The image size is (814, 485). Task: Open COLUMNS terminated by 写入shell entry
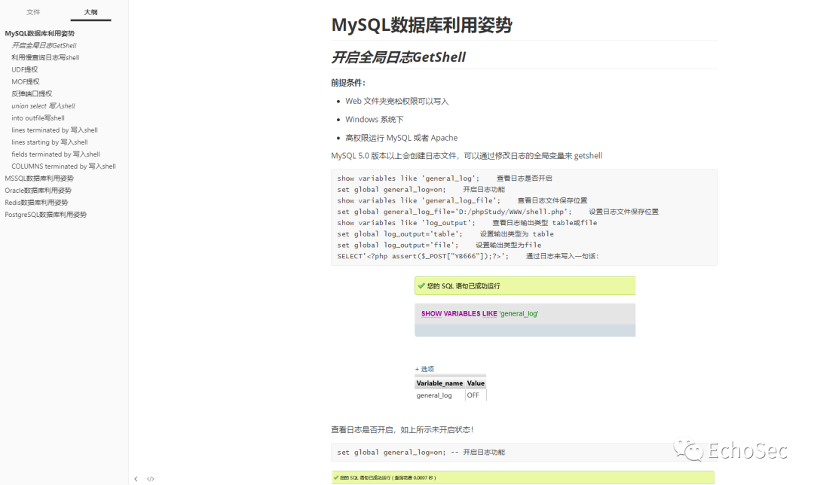pyautogui.click(x=63, y=166)
